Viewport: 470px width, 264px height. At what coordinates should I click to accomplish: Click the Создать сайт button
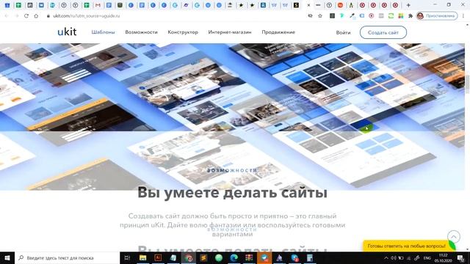(383, 32)
